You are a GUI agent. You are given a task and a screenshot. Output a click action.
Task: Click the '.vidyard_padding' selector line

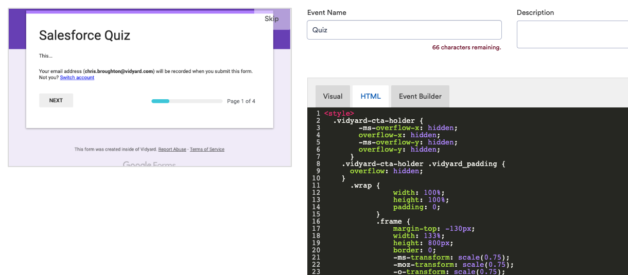(x=423, y=164)
